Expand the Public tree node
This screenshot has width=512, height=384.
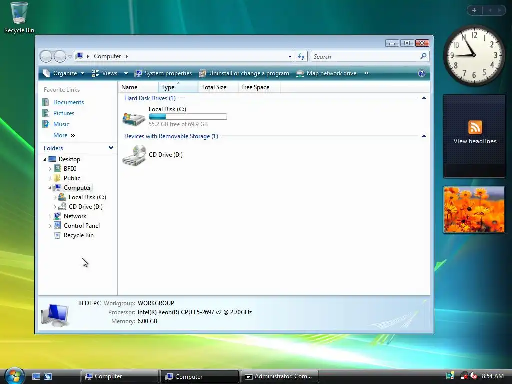pos(50,178)
